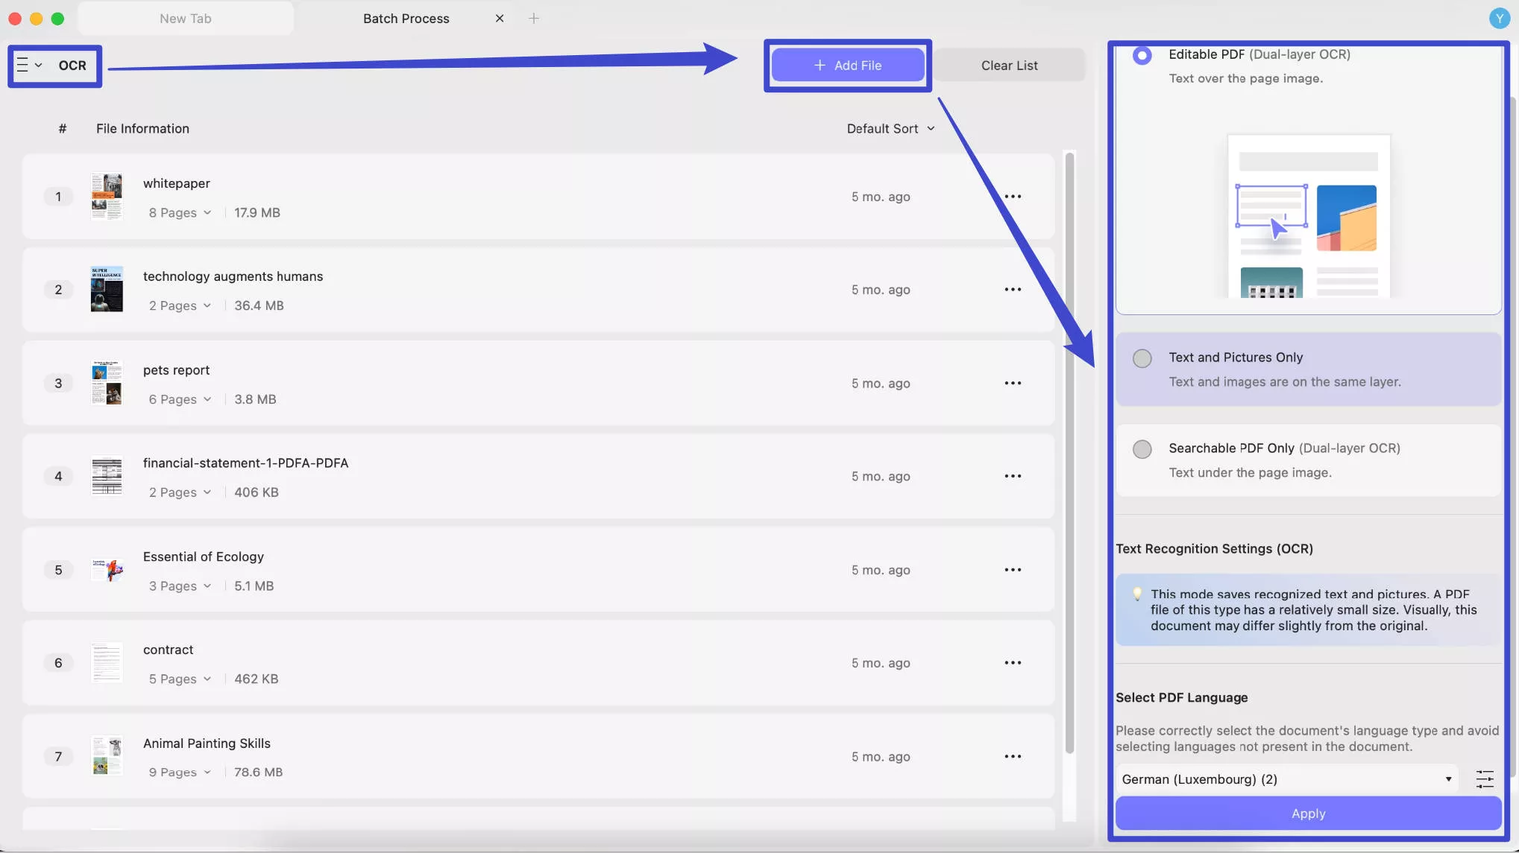Viewport: 1519px width, 853px height.
Task: Switch to the New Tab tab
Action: pyautogui.click(x=186, y=19)
